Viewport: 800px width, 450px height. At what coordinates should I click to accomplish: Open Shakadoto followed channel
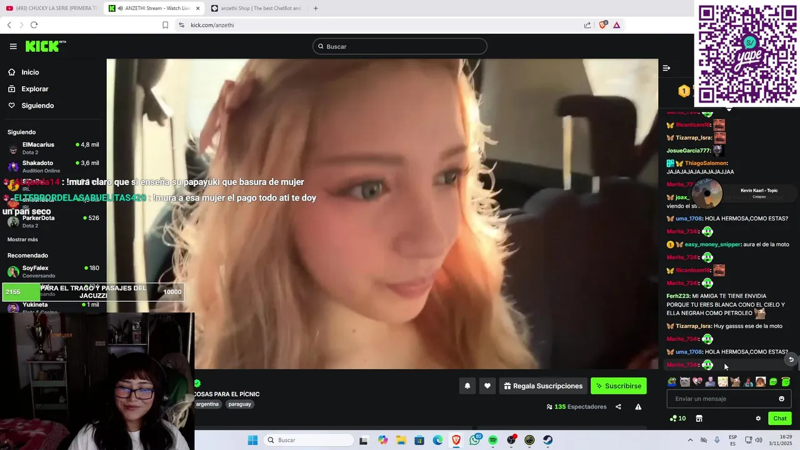point(53,166)
